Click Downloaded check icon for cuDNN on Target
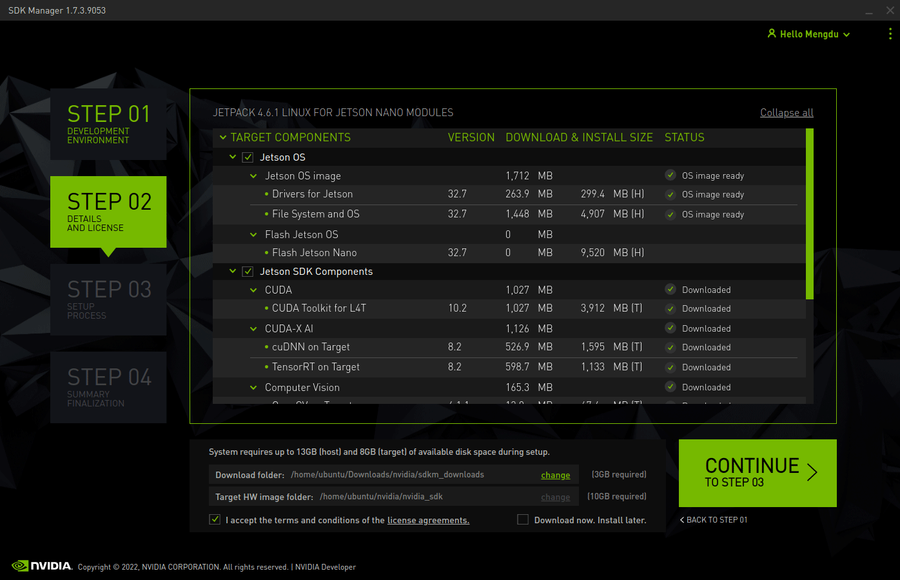This screenshot has width=900, height=580. point(670,346)
